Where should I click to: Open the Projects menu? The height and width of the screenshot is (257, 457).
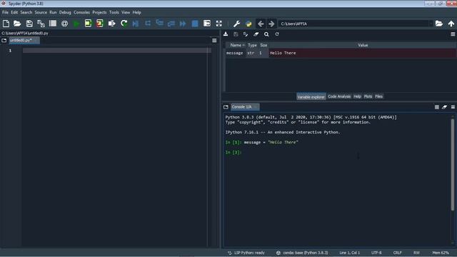point(99,13)
